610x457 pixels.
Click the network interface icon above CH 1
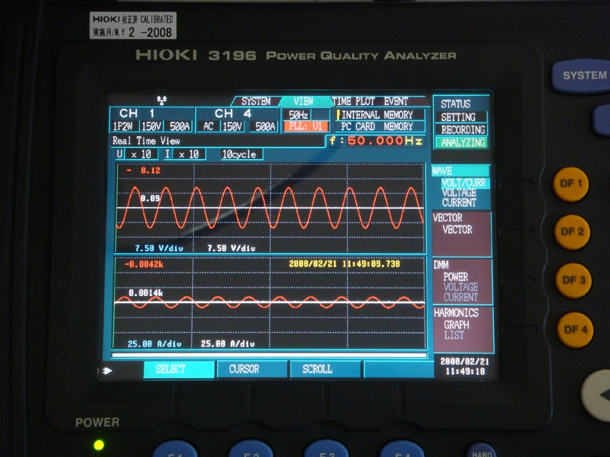point(162,101)
